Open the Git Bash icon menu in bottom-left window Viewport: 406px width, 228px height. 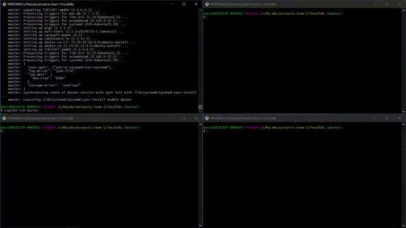(x=4, y=118)
